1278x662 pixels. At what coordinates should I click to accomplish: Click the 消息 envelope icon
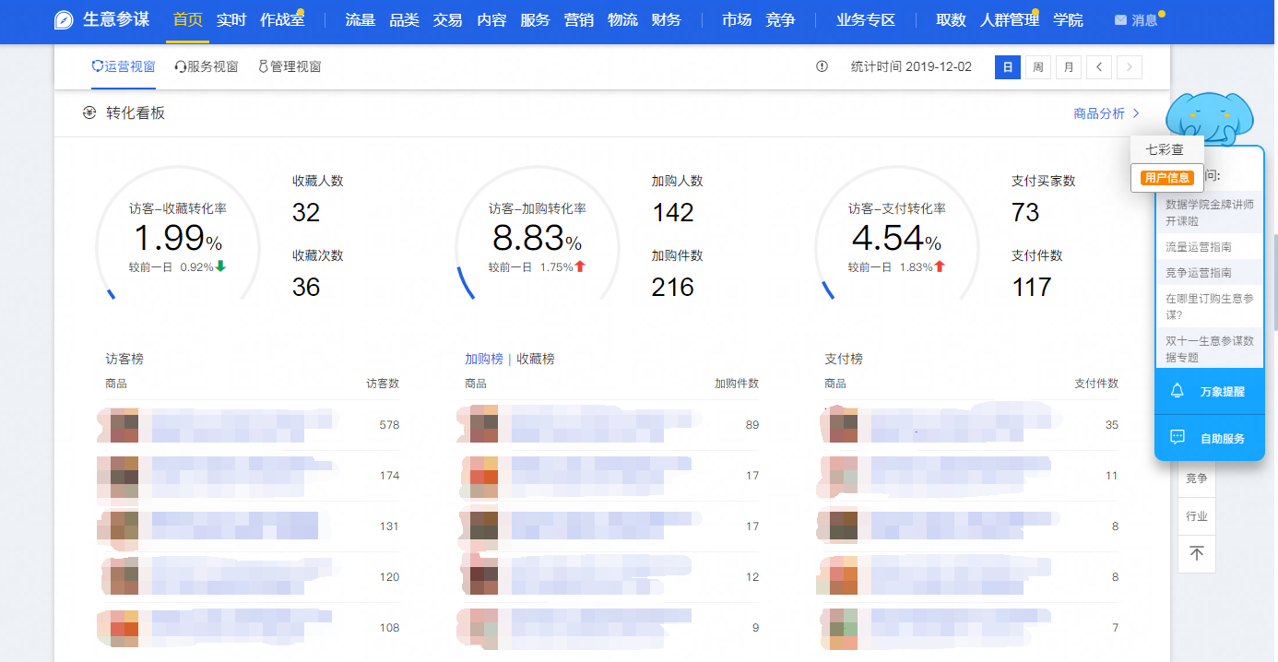1120,20
